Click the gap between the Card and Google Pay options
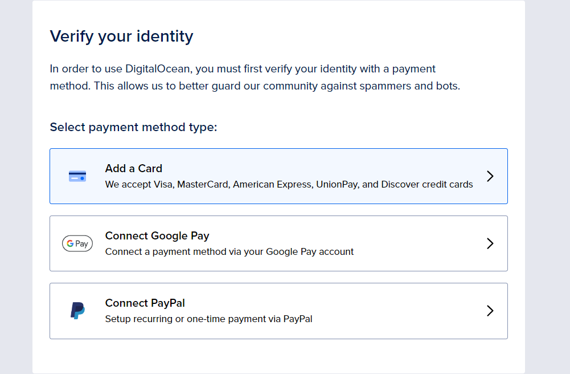Screen dimensions: 570x374 point(278,210)
